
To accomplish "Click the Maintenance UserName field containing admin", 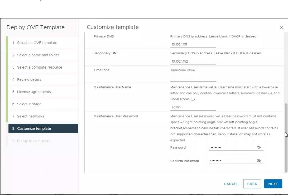I will point(193,107).
